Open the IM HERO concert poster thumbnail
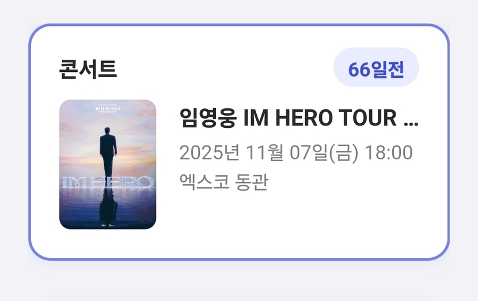Image resolution: width=478 pixels, height=301 pixels. (108, 165)
